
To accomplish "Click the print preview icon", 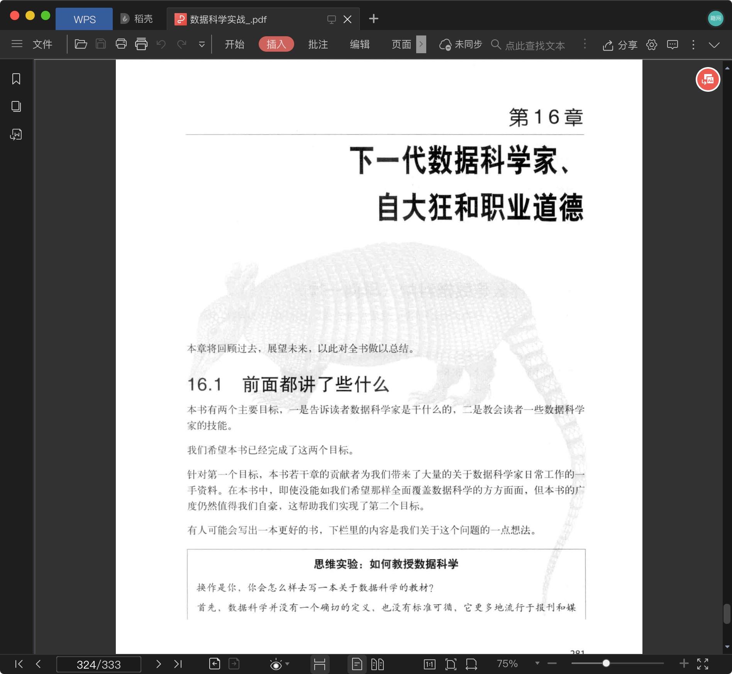I will pyautogui.click(x=141, y=44).
